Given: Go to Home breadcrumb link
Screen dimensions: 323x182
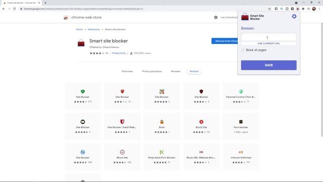Looking at the screenshot, I should [x=79, y=29].
